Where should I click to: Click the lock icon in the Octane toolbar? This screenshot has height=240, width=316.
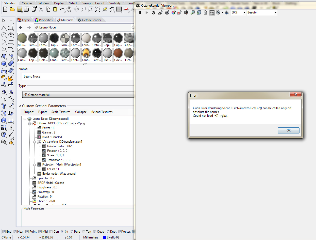pos(205,12)
